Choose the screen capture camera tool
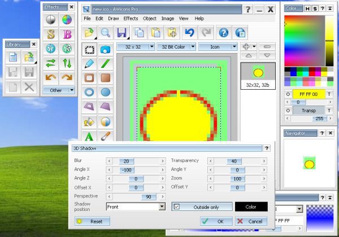 coord(105,50)
